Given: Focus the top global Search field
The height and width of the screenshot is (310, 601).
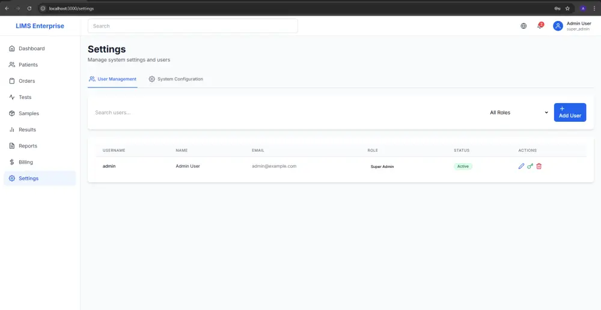Looking at the screenshot, I should [193, 26].
